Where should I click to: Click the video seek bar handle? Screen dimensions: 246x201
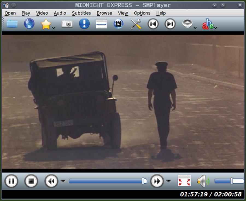click(x=143, y=181)
